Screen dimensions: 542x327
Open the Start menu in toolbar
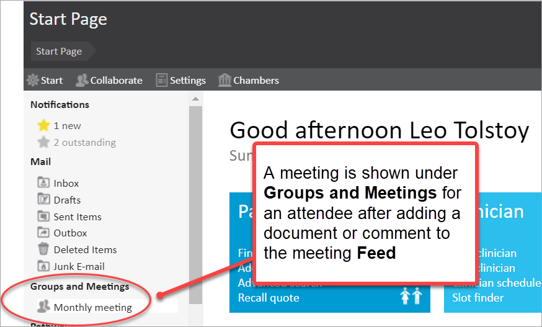(x=45, y=80)
